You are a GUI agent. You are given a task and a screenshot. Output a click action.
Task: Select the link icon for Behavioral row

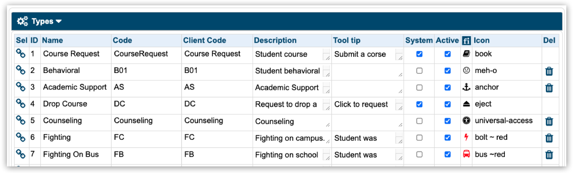click(x=20, y=70)
